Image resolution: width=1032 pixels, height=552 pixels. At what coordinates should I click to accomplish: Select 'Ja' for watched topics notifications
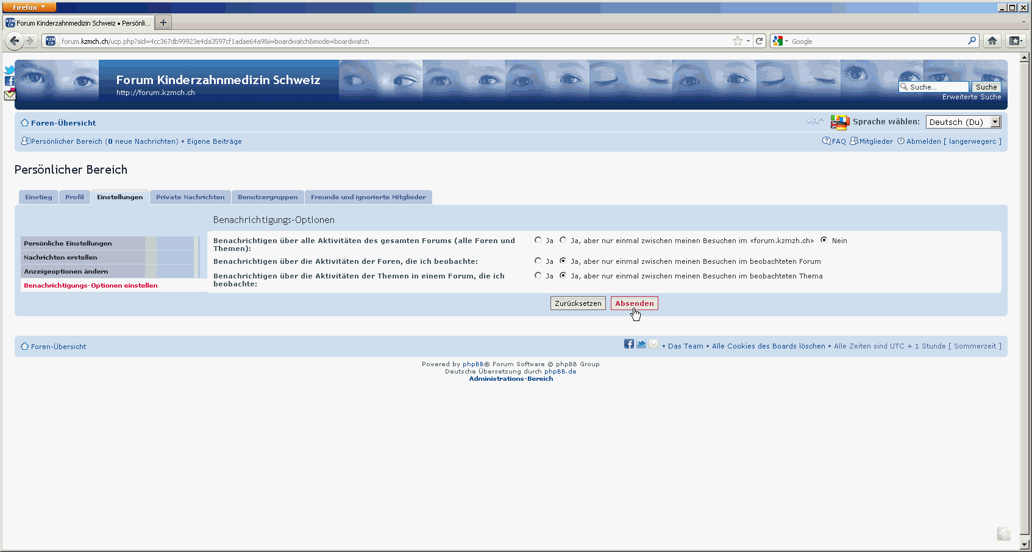click(538, 275)
